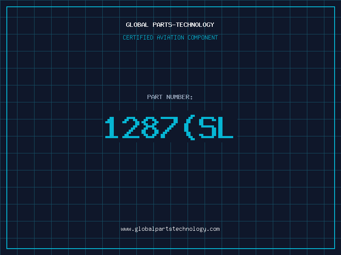Click the PART NUMBER: label
341x255 pixels.
tap(170, 97)
